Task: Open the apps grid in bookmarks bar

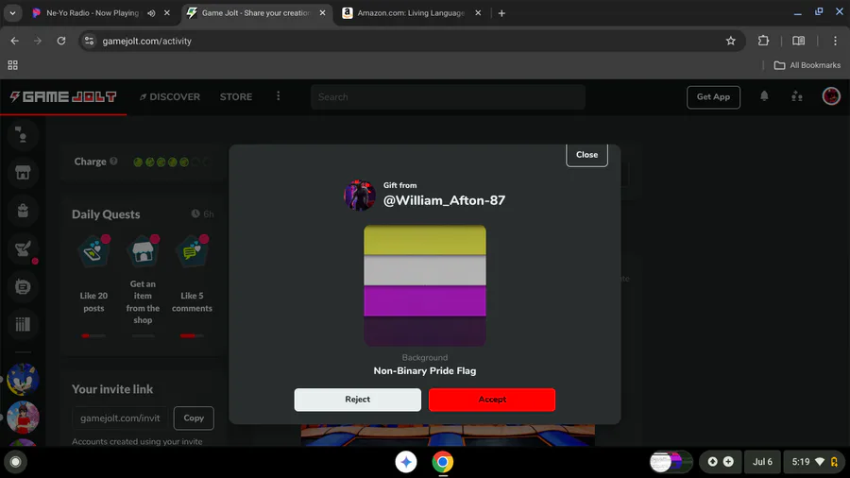Action: coord(12,65)
